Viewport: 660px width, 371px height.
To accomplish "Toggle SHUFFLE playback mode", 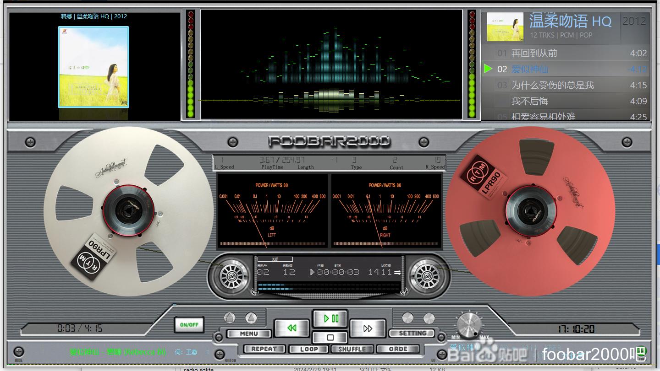I will coord(352,349).
